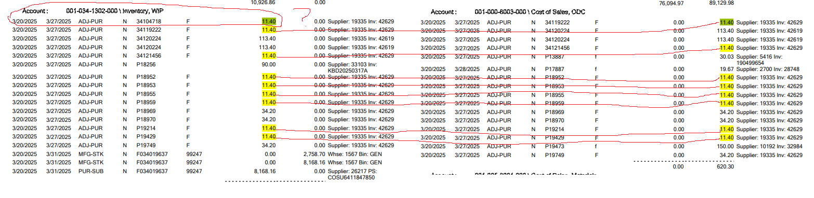Select document P18955 in the Inventory, WIP list

point(146,94)
